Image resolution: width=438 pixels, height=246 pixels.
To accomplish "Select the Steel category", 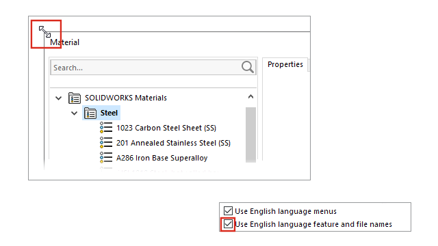I will [x=109, y=113].
